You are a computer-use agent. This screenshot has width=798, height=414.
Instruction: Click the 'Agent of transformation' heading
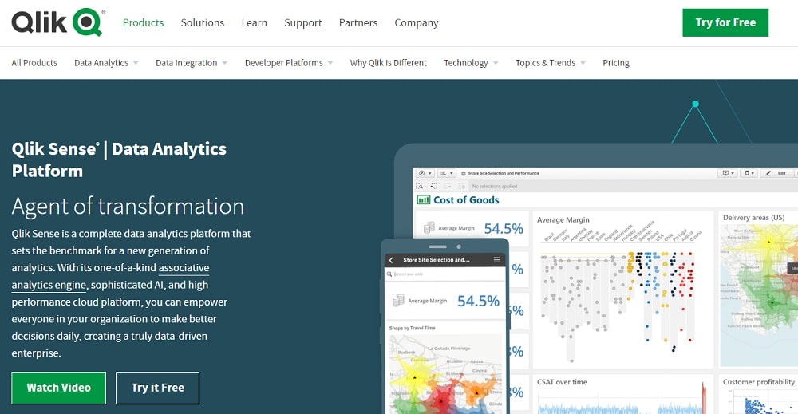[x=128, y=207]
